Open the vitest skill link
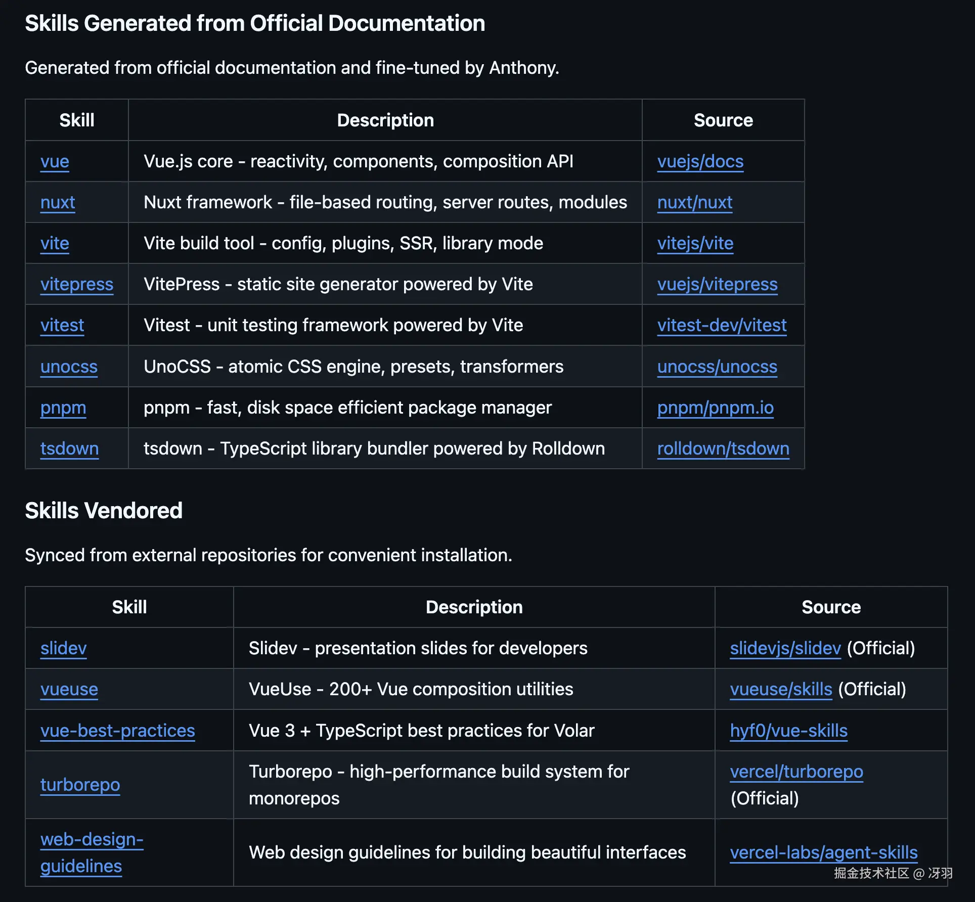Viewport: 975px width, 902px height. tap(62, 326)
